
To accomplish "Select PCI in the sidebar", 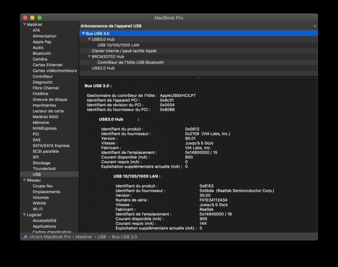I will tap(36, 134).
